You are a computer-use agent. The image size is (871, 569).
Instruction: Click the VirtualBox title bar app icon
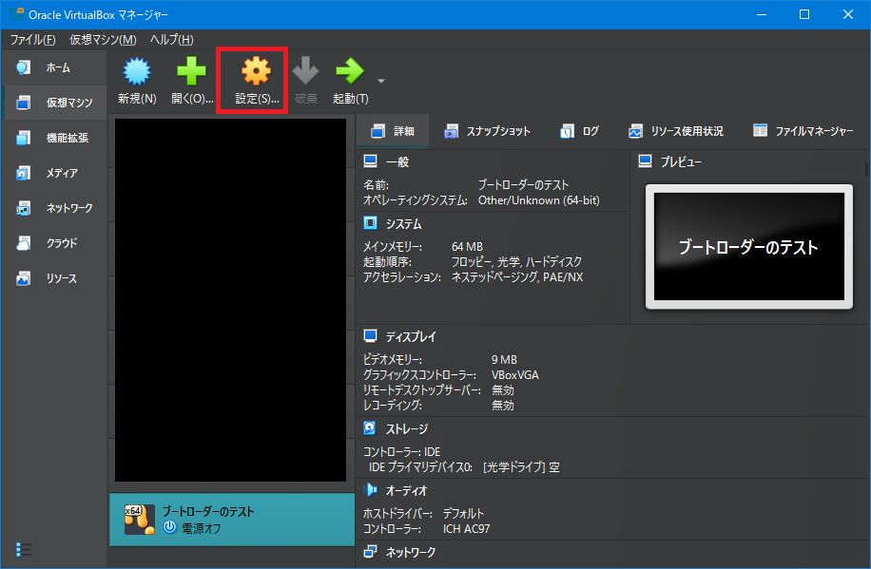click(15, 14)
